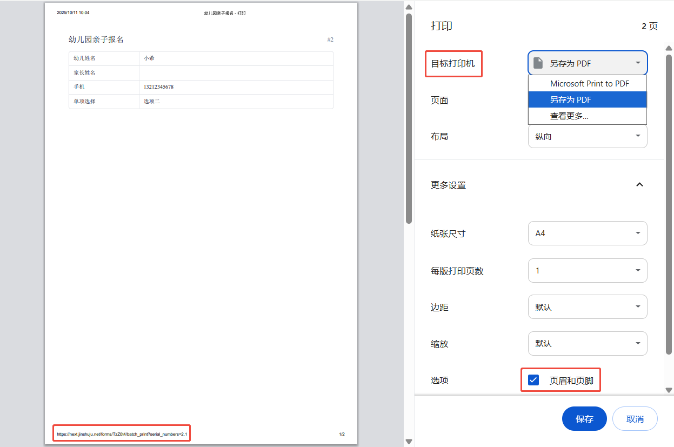
Task: Click the PDF document icon in destination dropdown
Action: 538,63
